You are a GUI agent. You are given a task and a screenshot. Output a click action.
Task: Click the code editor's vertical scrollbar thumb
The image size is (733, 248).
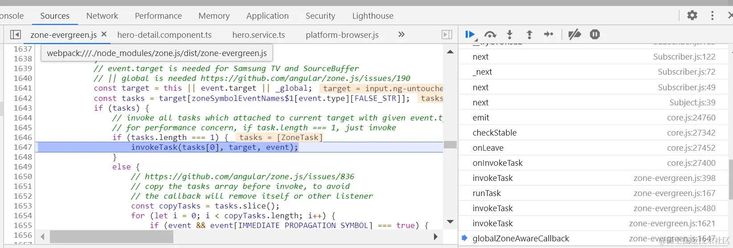click(x=450, y=144)
